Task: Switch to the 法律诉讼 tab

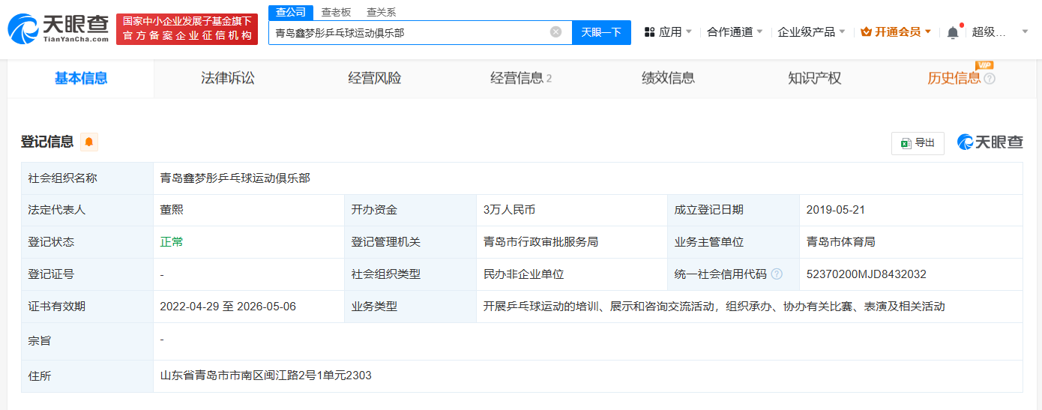Action: (227, 78)
